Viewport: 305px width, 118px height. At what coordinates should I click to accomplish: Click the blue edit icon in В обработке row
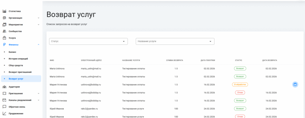295,85
